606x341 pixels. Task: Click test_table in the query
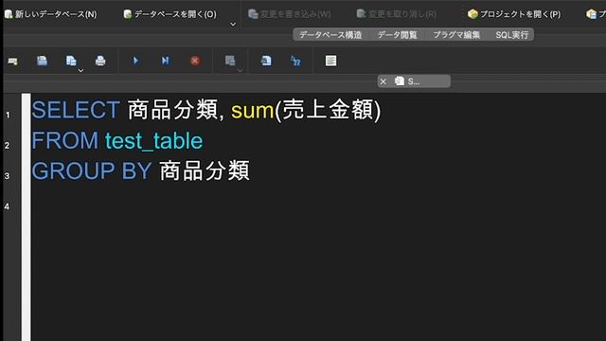tap(153, 141)
